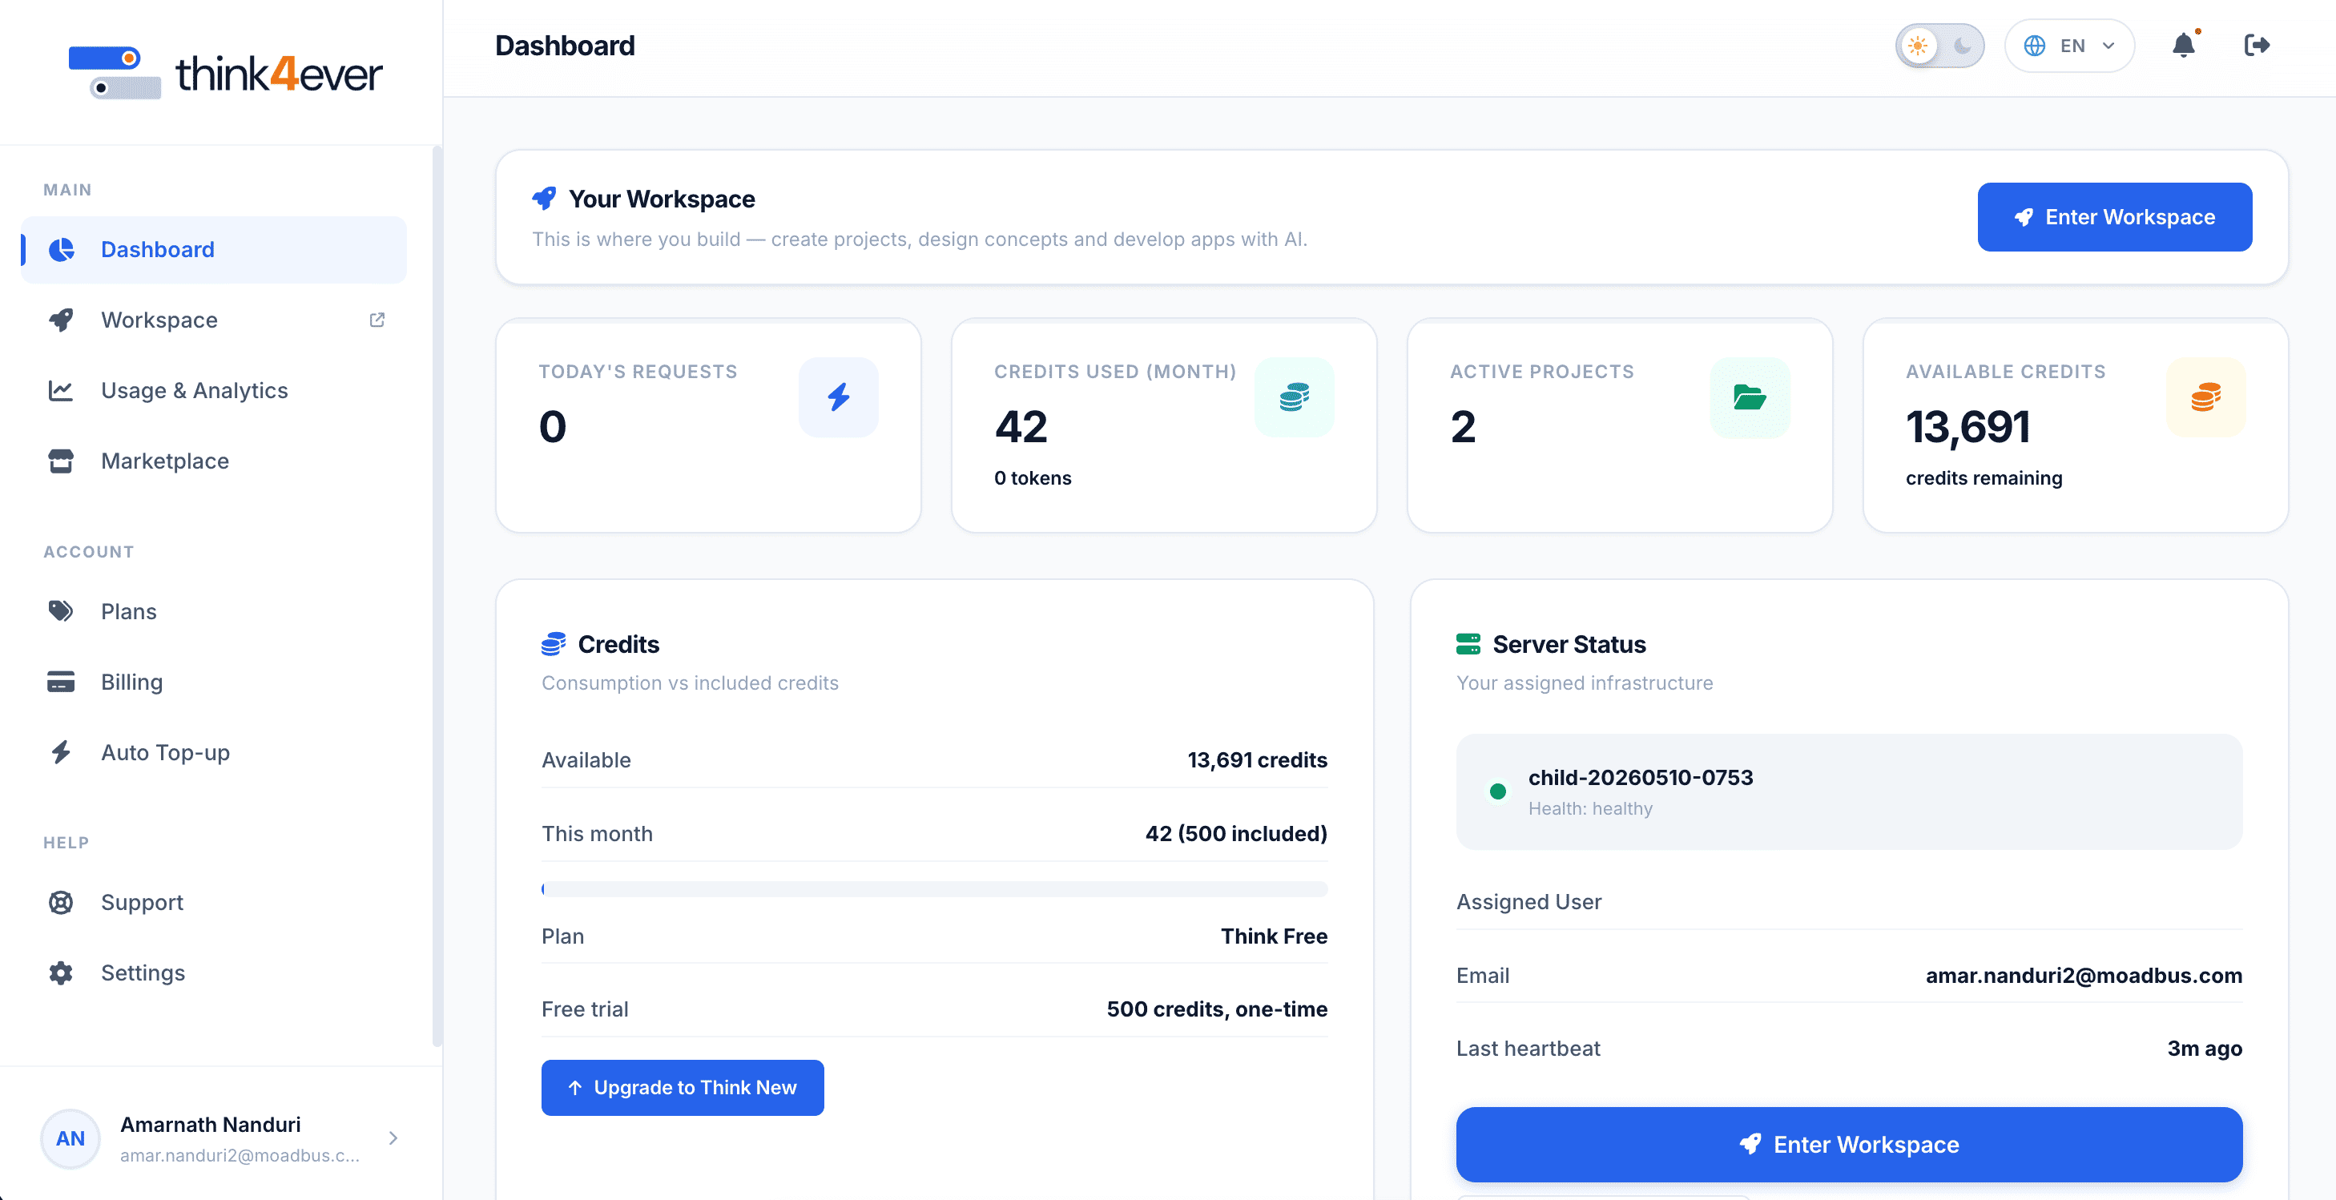Click the logout icon in header
The width and height of the screenshot is (2336, 1200).
point(2256,46)
